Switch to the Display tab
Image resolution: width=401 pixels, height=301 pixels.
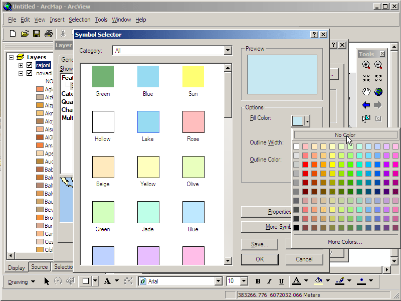coord(17,268)
